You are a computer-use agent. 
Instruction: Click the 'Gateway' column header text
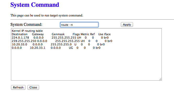pyautogui.click(x=38, y=34)
